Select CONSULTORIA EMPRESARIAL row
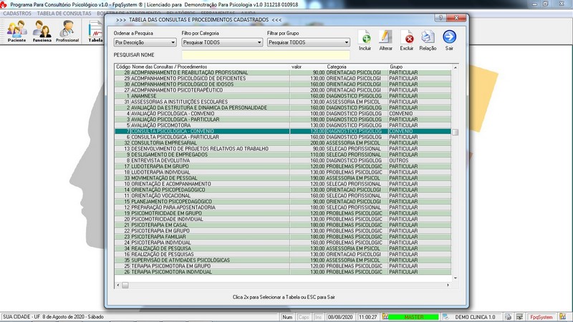Image resolution: width=573 pixels, height=322 pixels. (x=283, y=142)
